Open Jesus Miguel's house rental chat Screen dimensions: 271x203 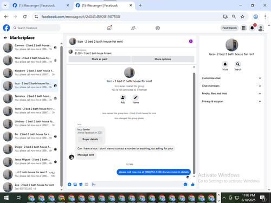(x=30, y=161)
